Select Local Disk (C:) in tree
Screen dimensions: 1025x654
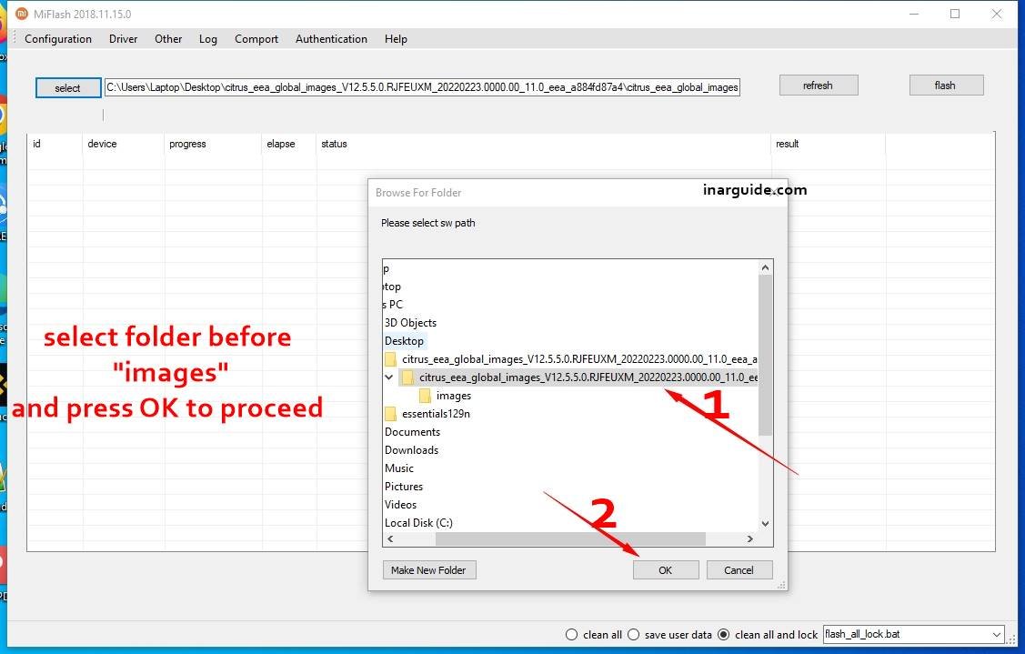coord(418,523)
